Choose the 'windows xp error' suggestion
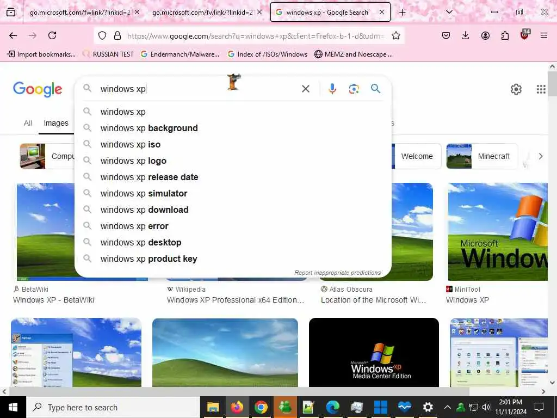The width and height of the screenshot is (557, 418). point(233,226)
